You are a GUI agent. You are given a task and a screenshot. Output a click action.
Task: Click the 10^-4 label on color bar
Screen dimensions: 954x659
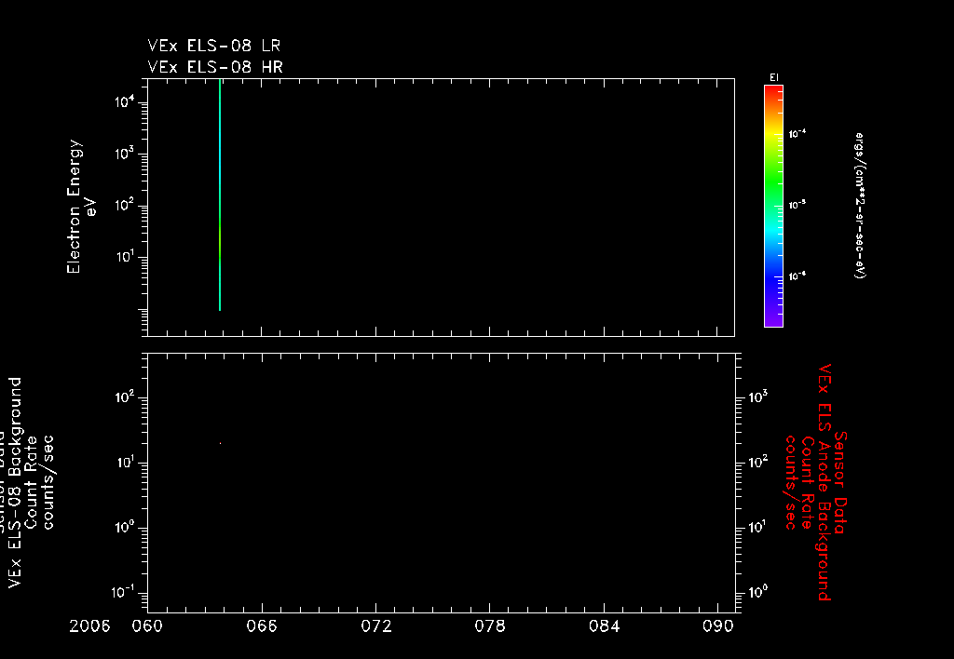coord(797,133)
